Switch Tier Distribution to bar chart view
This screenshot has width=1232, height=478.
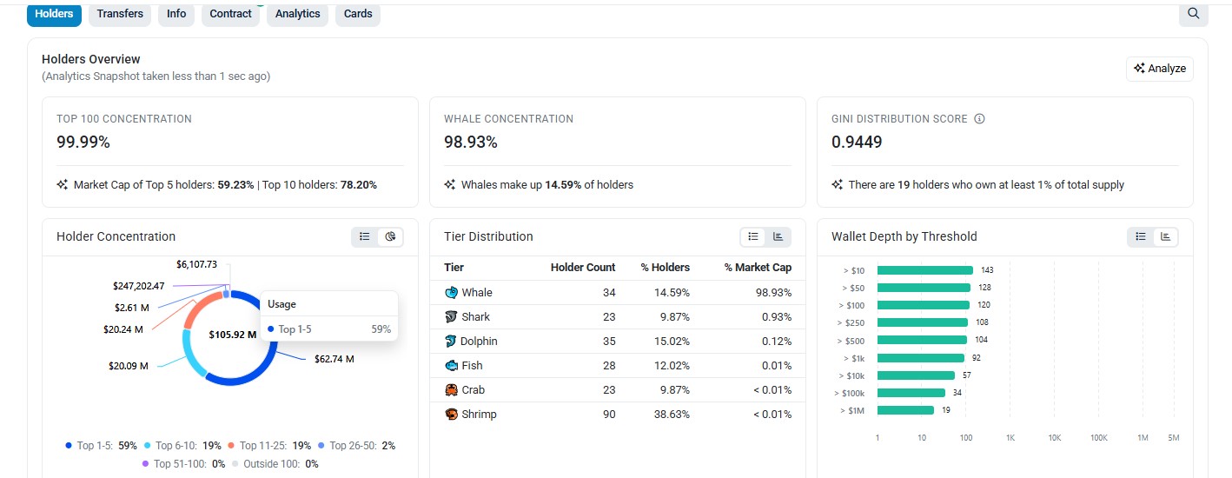tap(778, 236)
